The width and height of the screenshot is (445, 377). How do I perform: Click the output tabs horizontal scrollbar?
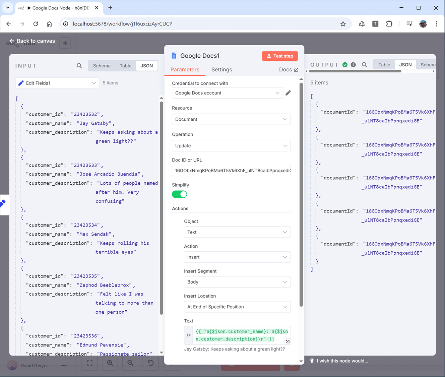(x=355, y=71)
